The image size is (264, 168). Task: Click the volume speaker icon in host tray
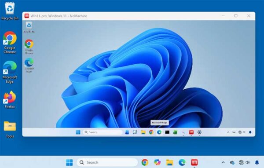[247, 162]
